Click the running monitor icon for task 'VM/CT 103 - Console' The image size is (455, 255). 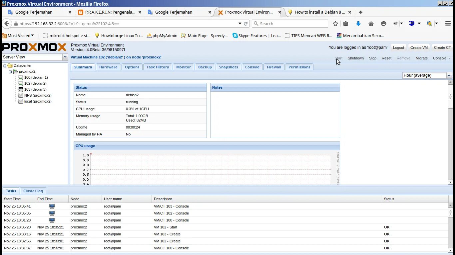pyautogui.click(x=52, y=206)
